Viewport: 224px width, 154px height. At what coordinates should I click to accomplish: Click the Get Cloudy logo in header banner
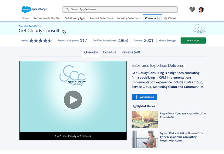[199, 29]
